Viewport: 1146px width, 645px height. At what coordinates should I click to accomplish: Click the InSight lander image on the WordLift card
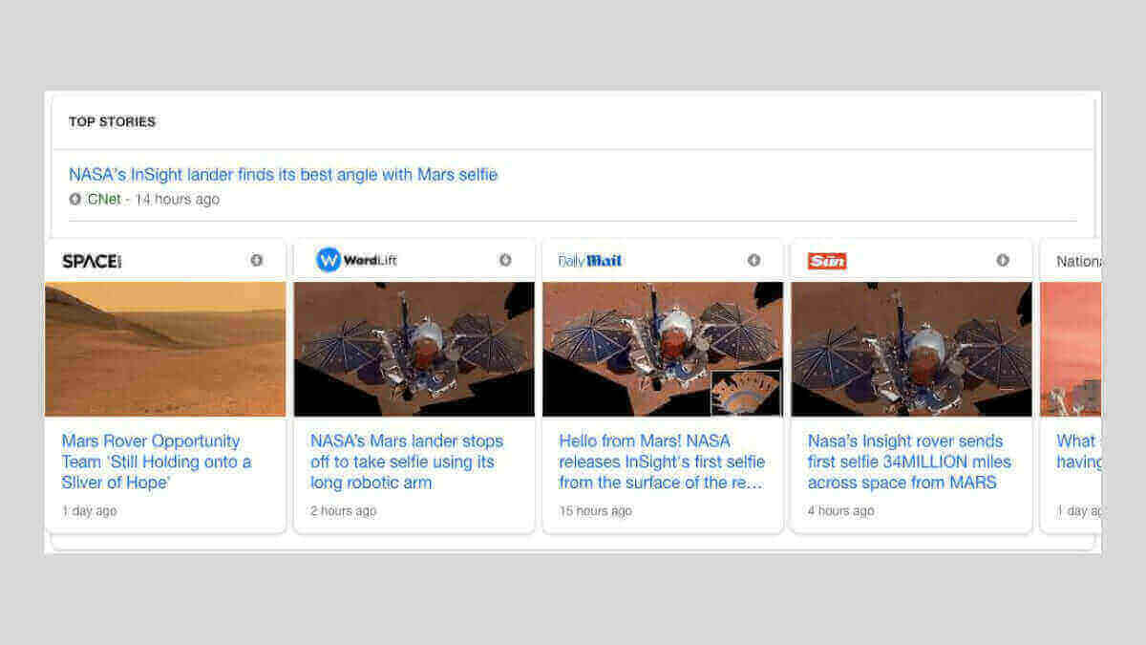(414, 349)
